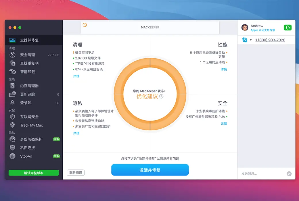Click the 未安装病毒防护功能 item
The width and height of the screenshot is (299, 201).
(210, 111)
